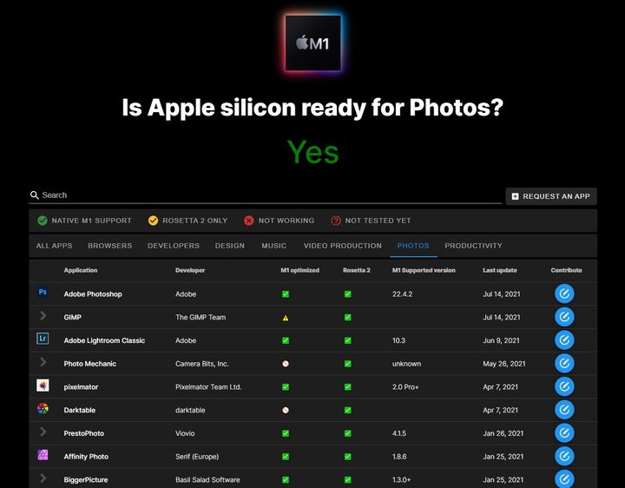Click the Darktable app icon
Screen dimensions: 625x488
[43, 410]
